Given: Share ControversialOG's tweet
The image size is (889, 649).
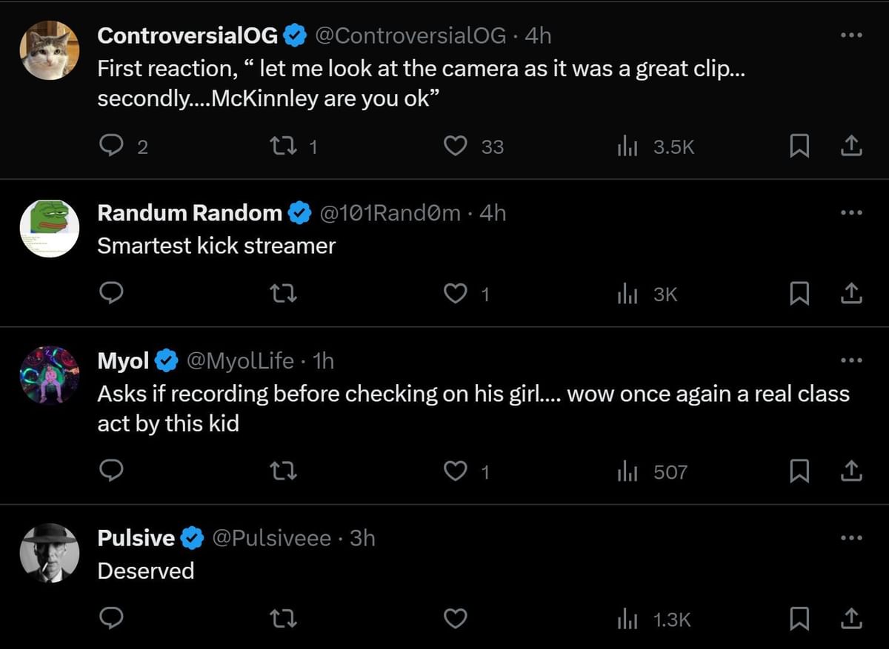Looking at the screenshot, I should coord(851,147).
